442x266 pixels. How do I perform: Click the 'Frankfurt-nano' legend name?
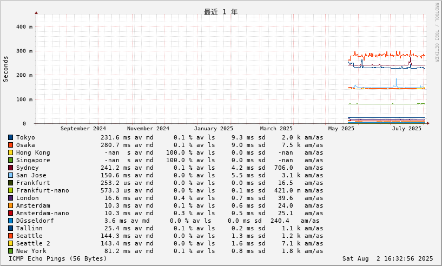(43, 190)
